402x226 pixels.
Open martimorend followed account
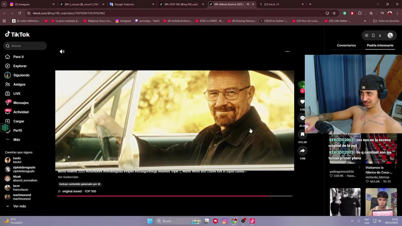22,197
